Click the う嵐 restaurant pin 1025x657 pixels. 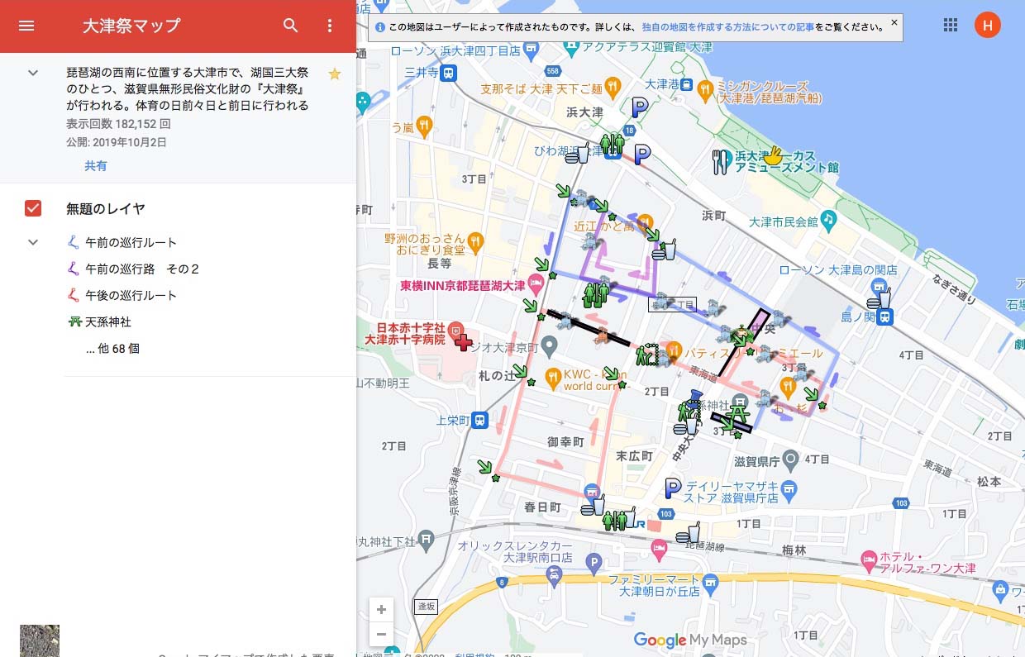tap(424, 126)
